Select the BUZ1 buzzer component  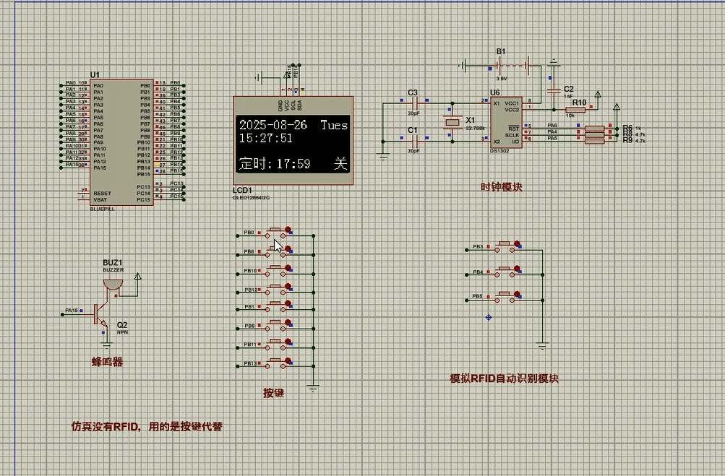(x=113, y=284)
